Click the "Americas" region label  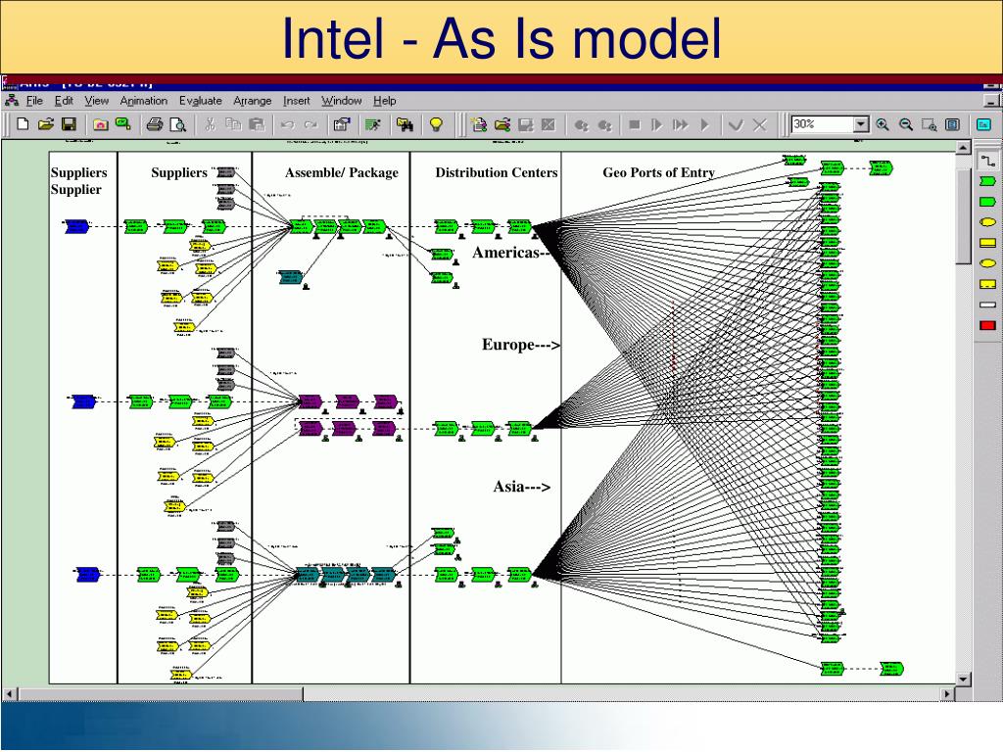pos(506,253)
